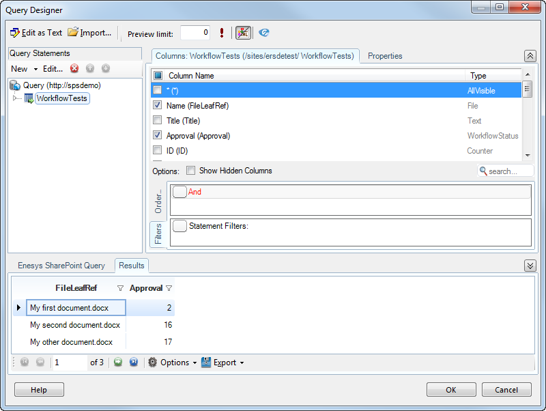The width and height of the screenshot is (546, 411).
Task: Jump to last results record
Action: pos(134,363)
